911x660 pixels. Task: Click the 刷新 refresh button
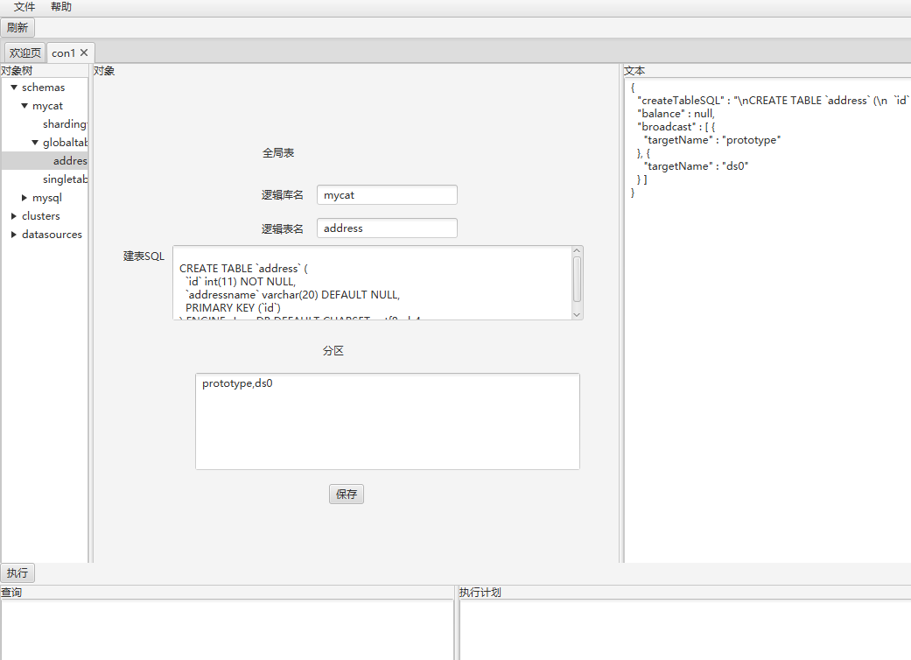(18, 28)
